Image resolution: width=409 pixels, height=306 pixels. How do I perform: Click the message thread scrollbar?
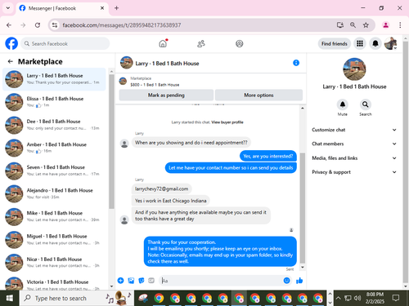pos(303,208)
